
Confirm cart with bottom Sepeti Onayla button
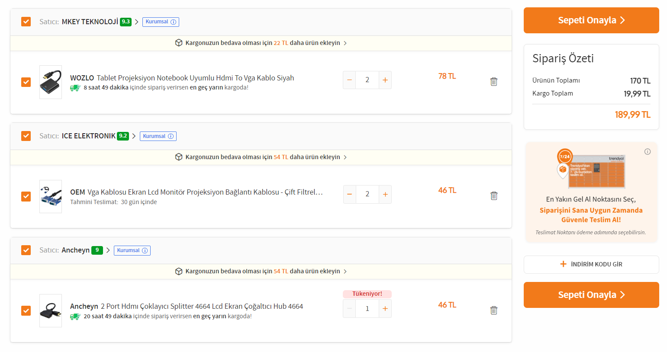(591, 295)
